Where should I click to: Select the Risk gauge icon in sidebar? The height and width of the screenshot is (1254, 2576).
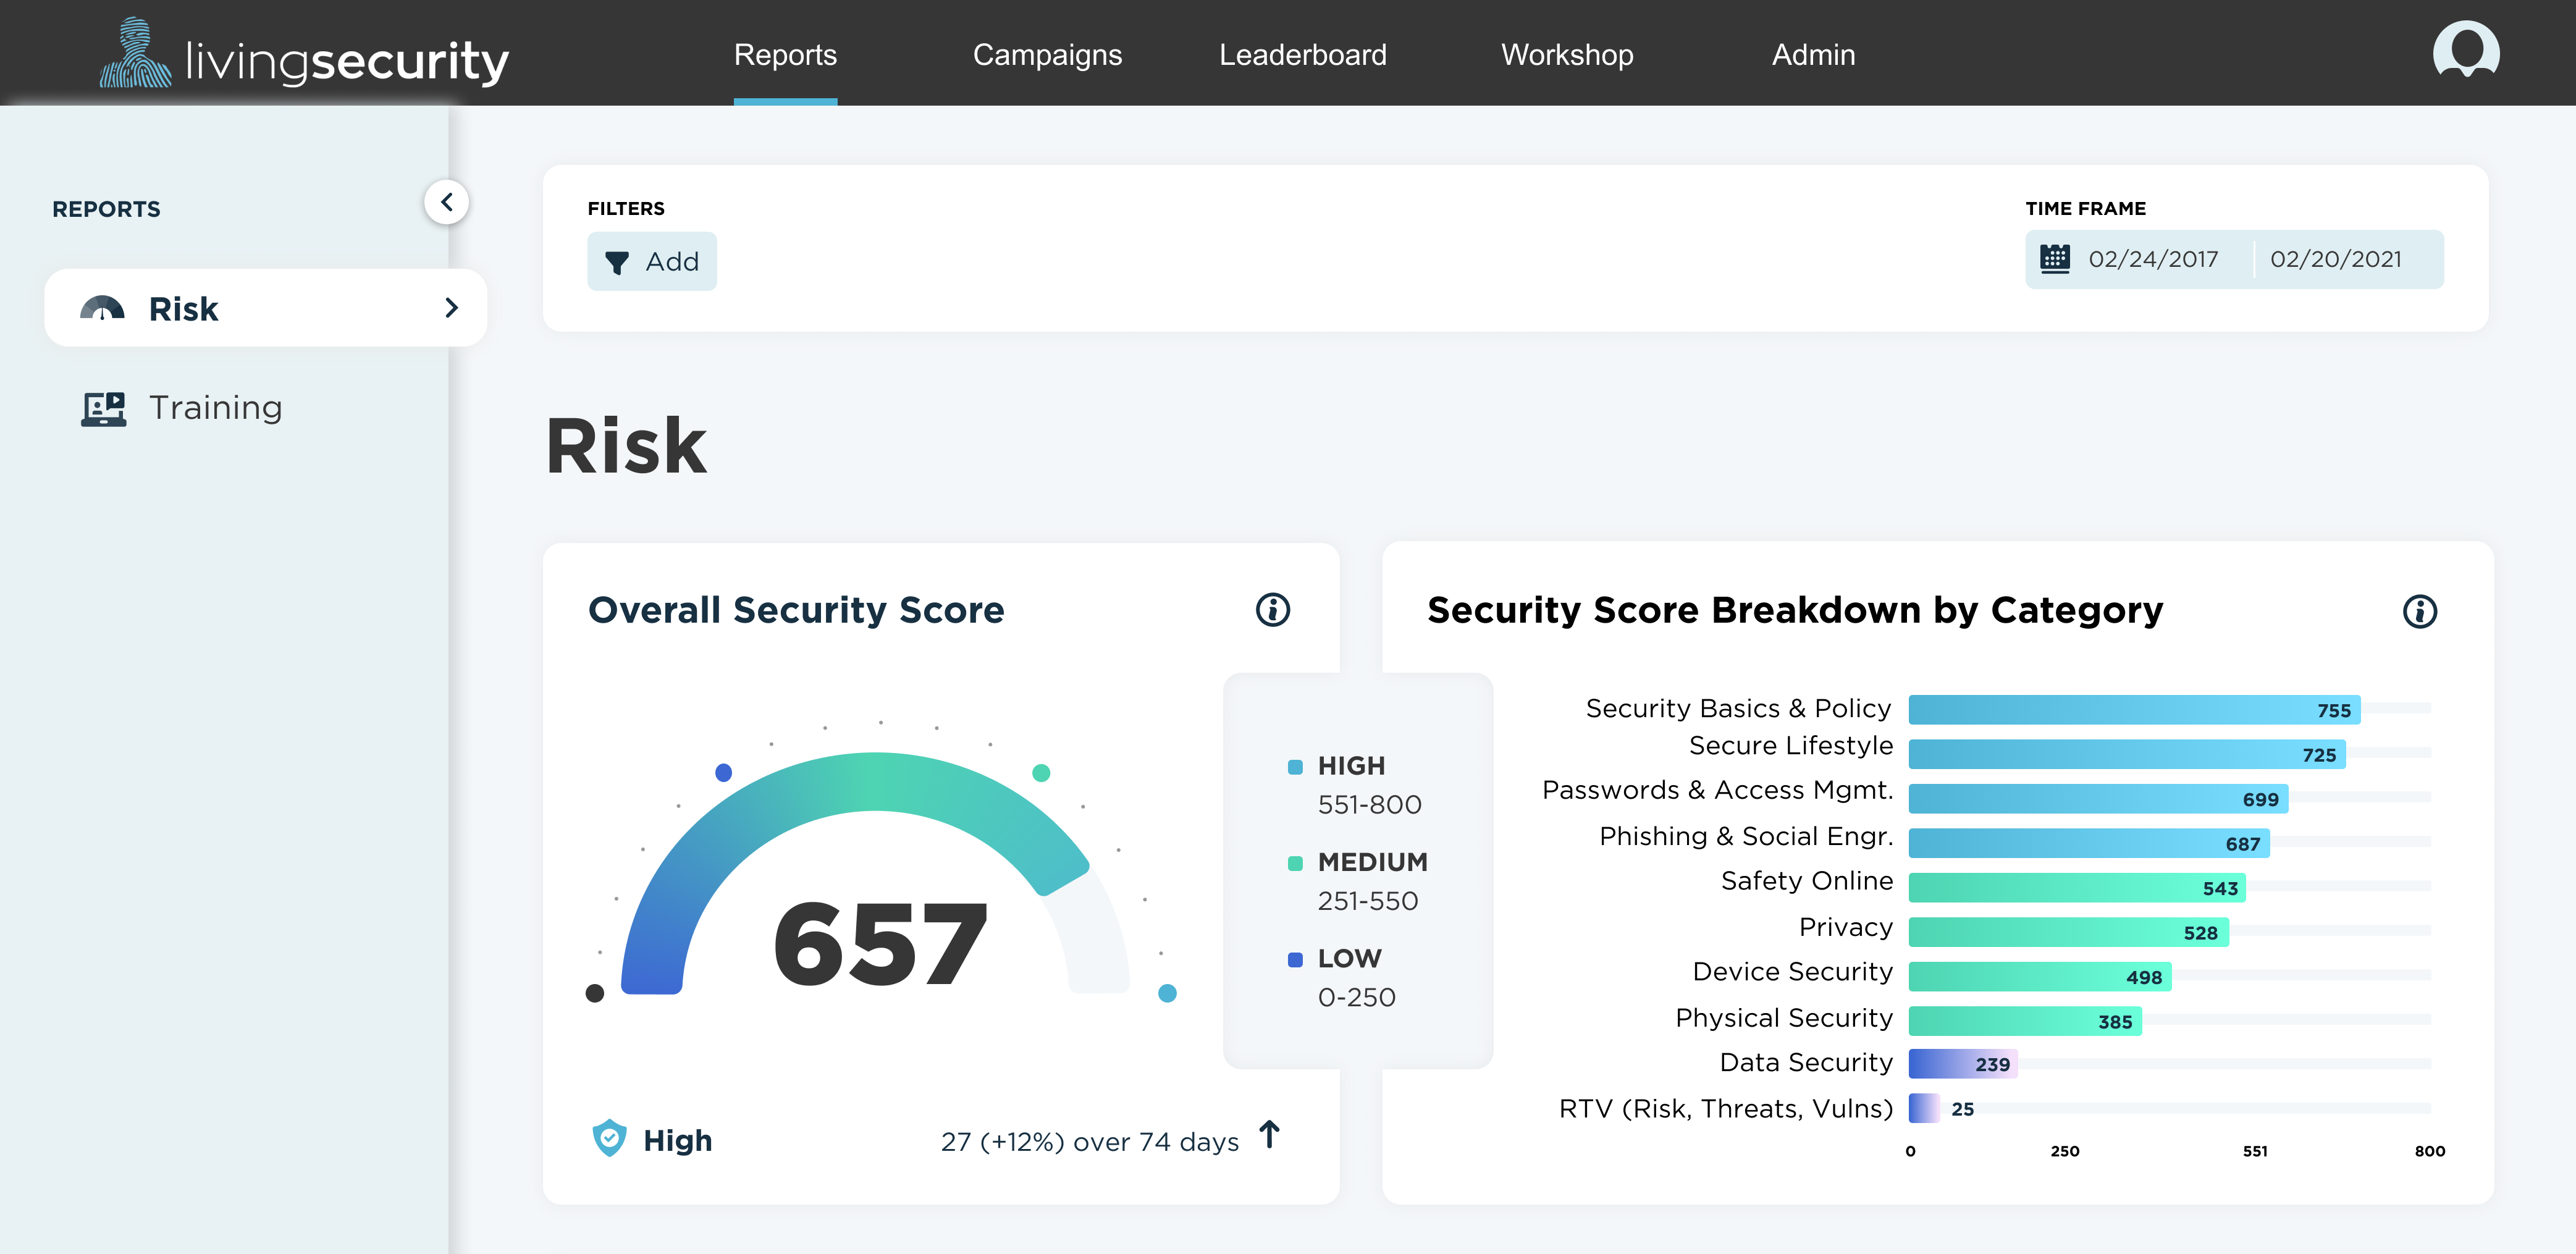104,308
